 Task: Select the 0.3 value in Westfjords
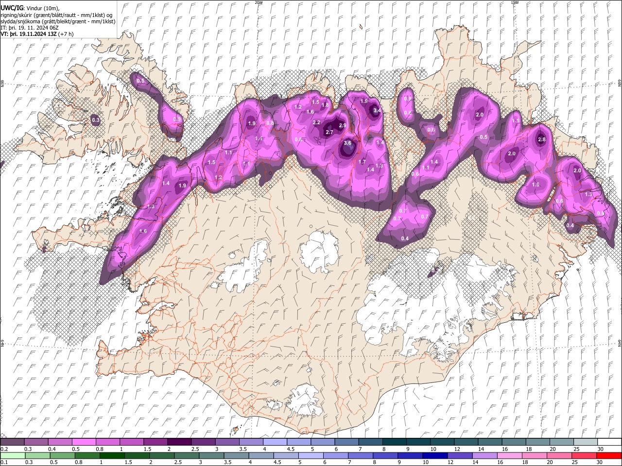click(x=96, y=120)
